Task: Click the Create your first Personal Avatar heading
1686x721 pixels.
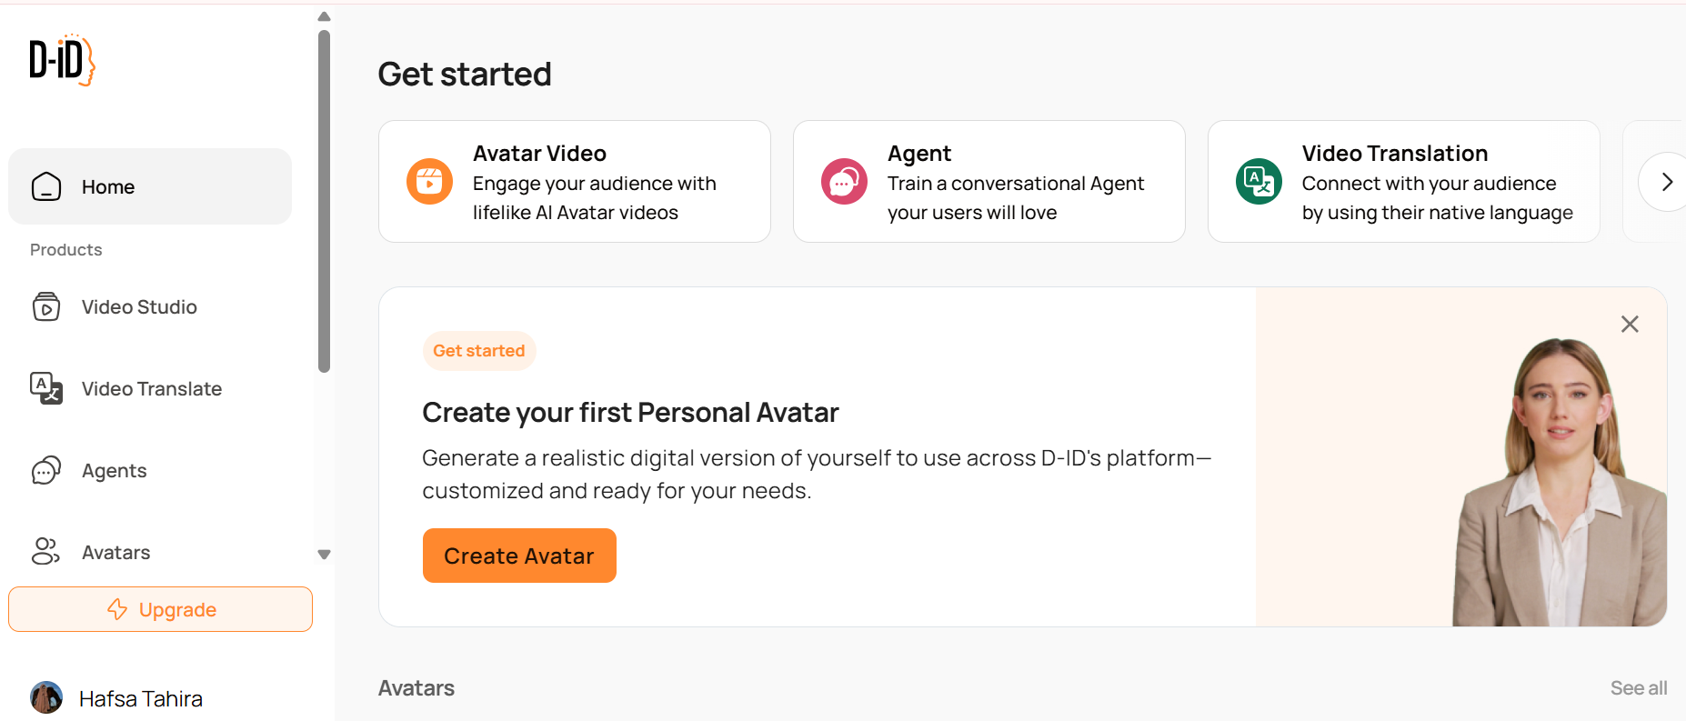Action: tap(630, 413)
